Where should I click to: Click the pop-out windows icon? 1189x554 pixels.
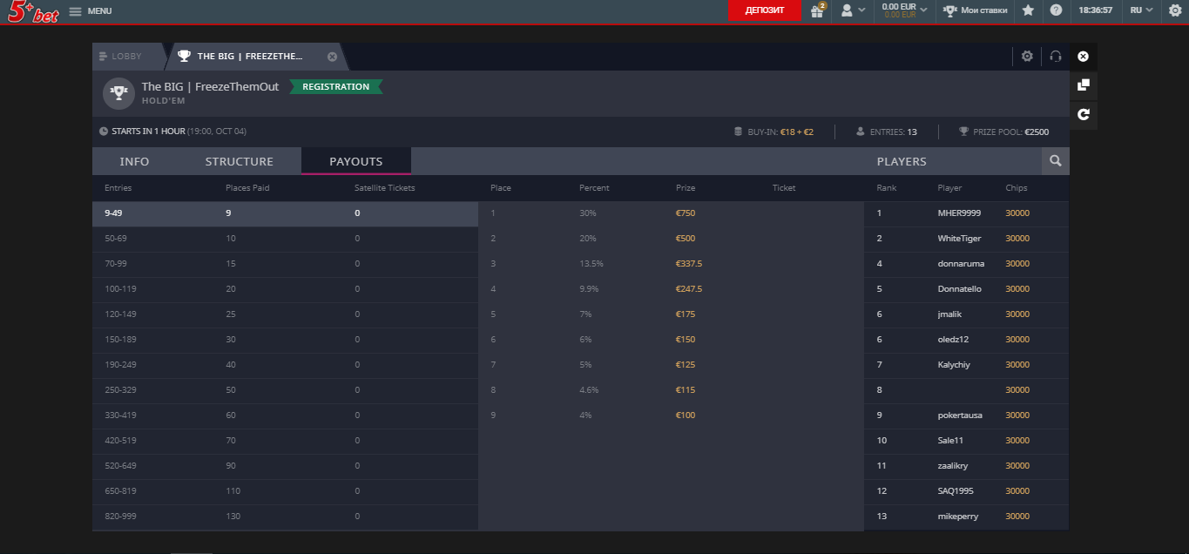pyautogui.click(x=1083, y=85)
